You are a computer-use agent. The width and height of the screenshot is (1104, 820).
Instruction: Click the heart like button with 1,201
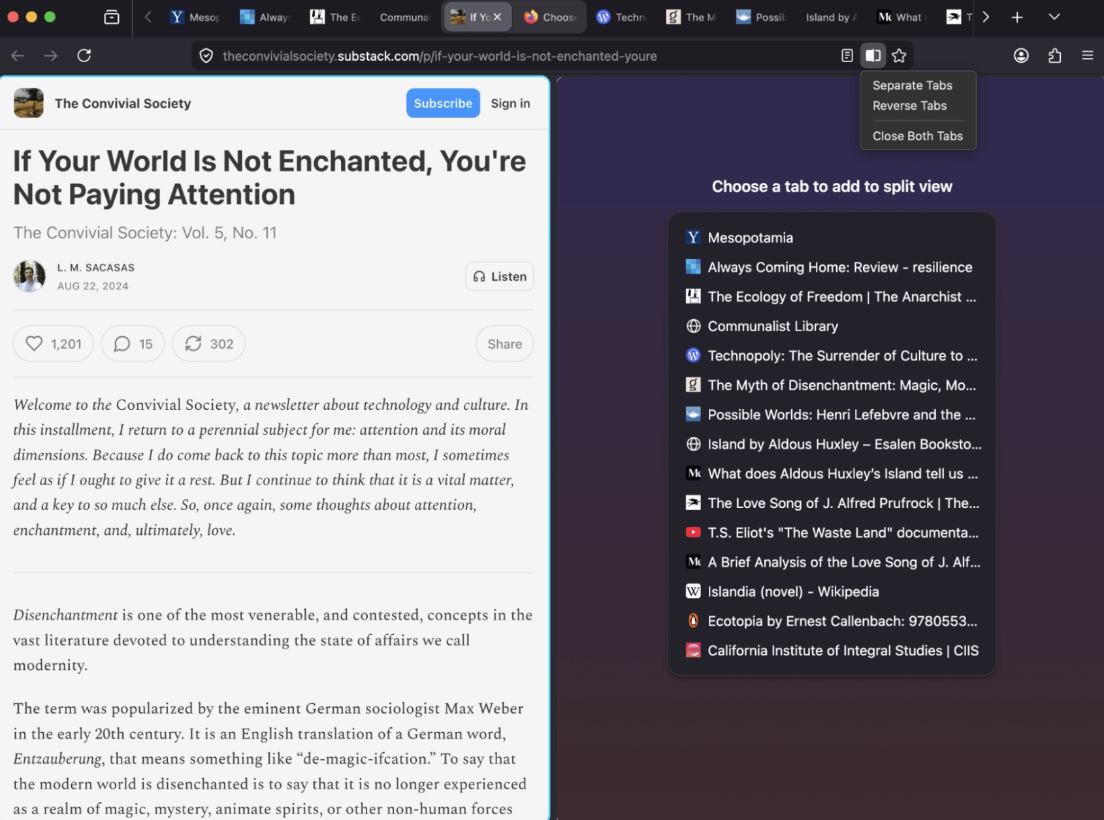pyautogui.click(x=54, y=344)
